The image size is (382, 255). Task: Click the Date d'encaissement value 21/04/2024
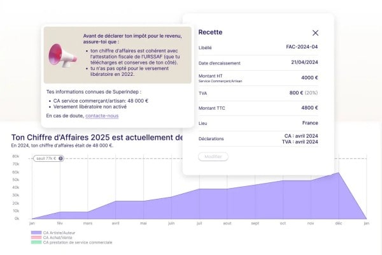pyautogui.click(x=304, y=61)
